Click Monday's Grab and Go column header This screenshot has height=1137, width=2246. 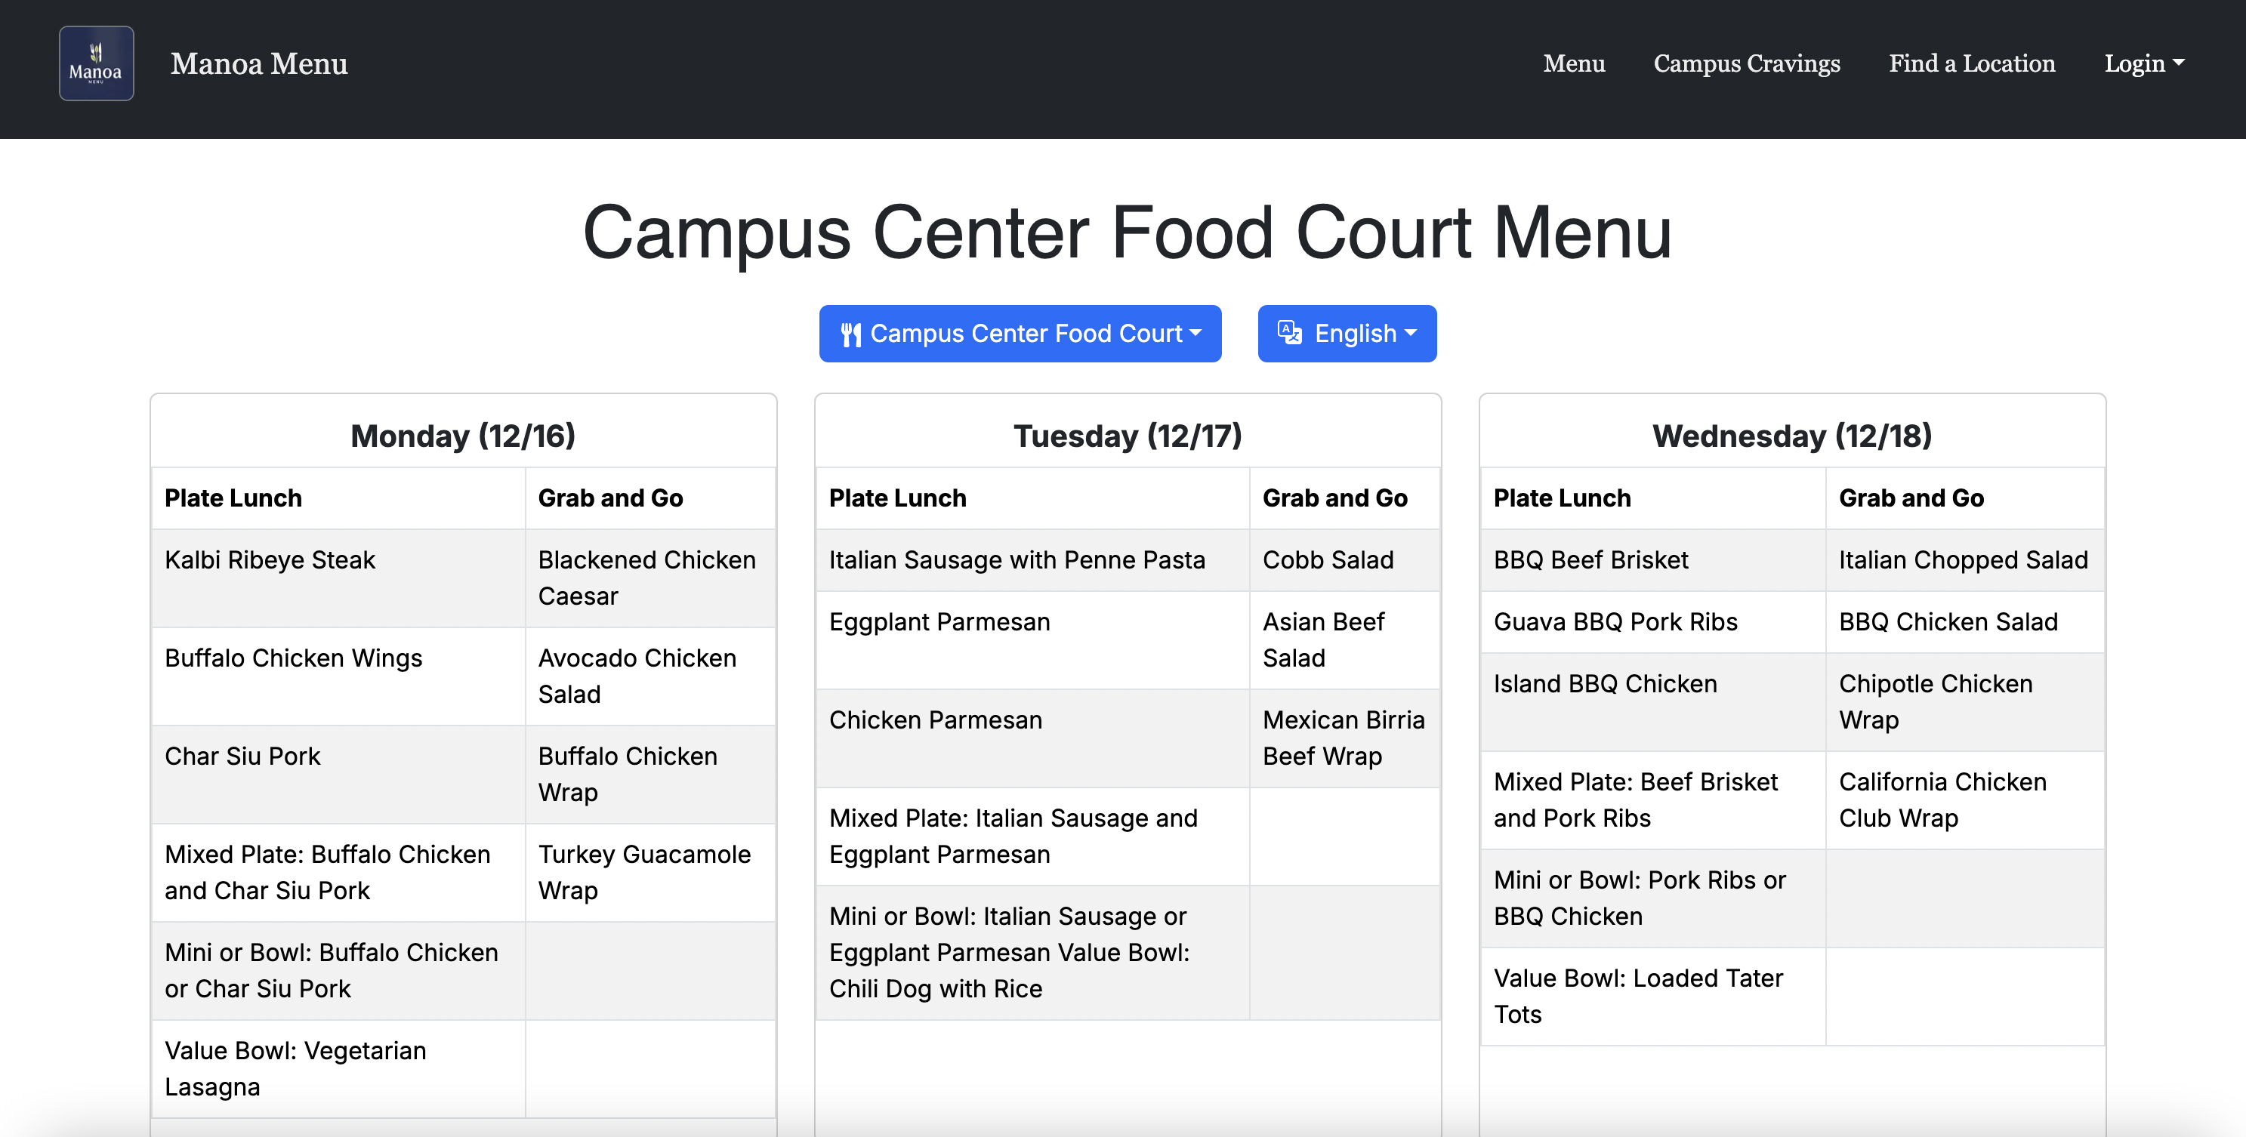(x=610, y=498)
